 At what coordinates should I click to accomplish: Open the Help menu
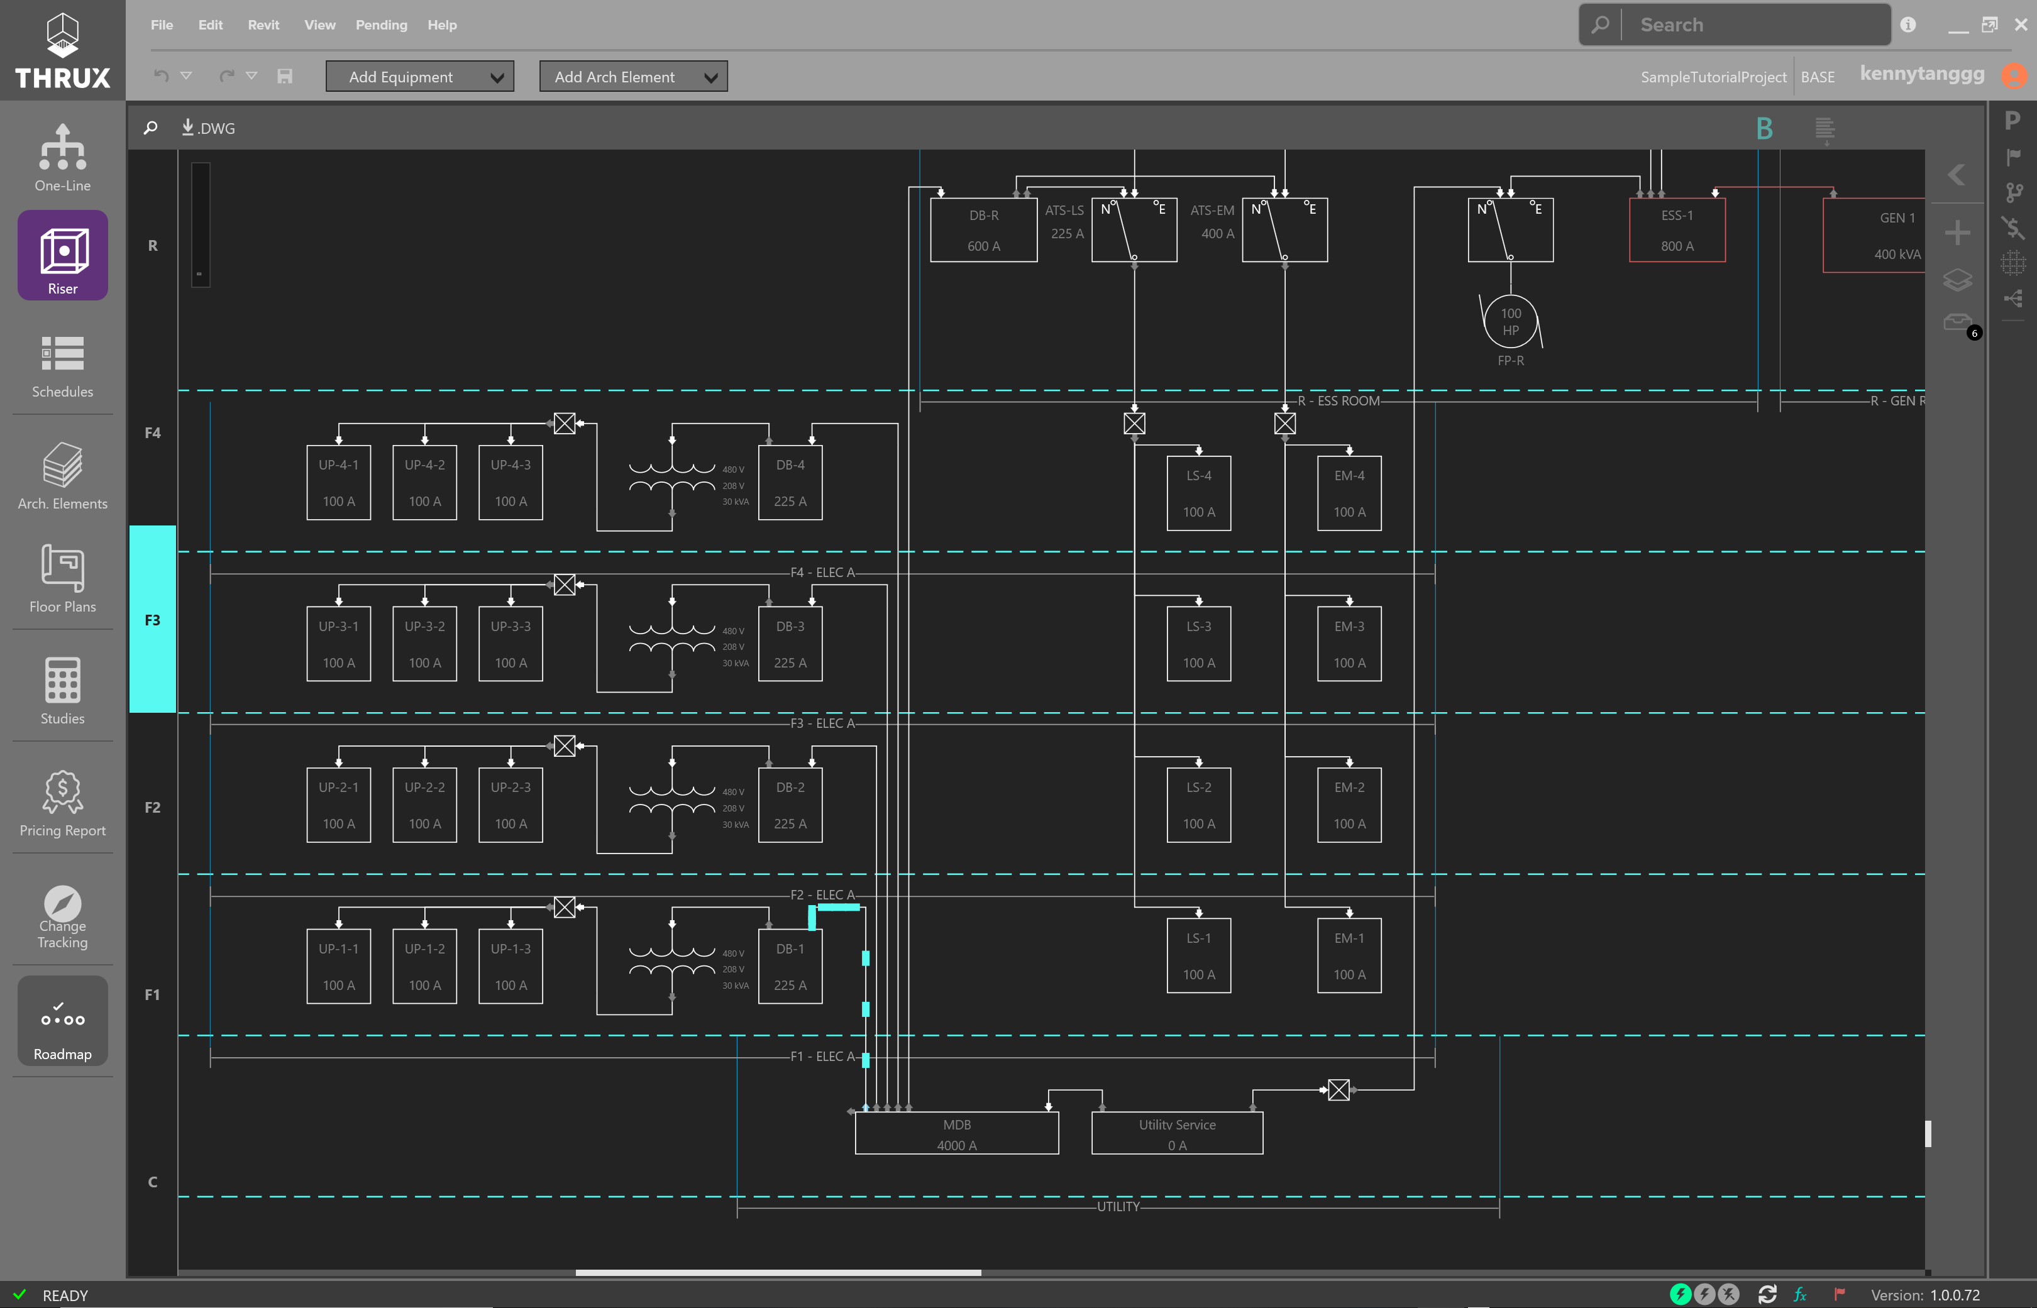click(442, 25)
